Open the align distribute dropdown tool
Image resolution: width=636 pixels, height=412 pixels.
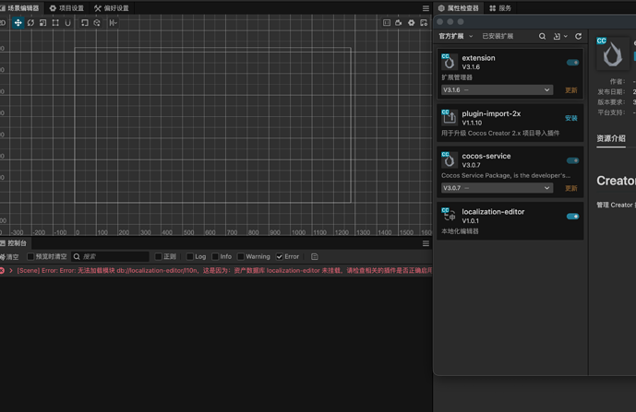tap(114, 23)
